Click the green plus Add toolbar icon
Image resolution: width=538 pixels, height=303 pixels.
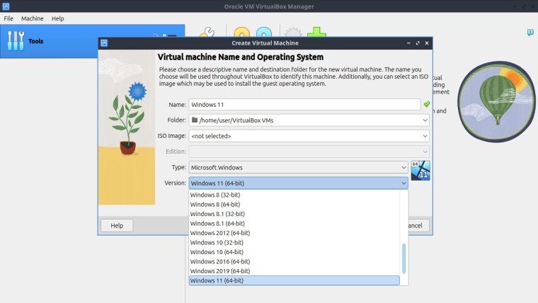click(316, 33)
